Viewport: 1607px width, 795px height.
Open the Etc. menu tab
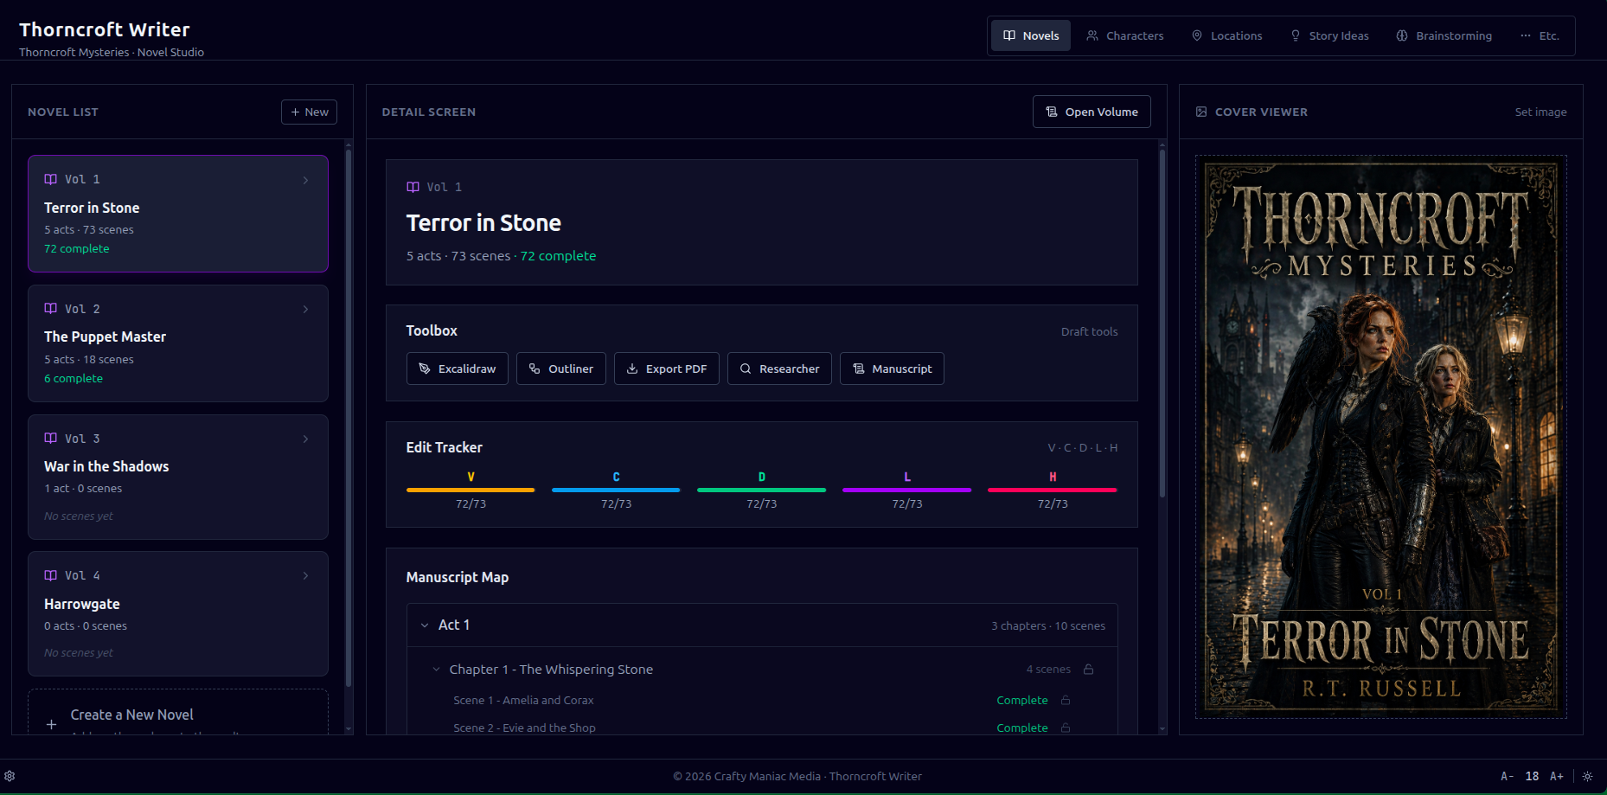tap(1540, 35)
